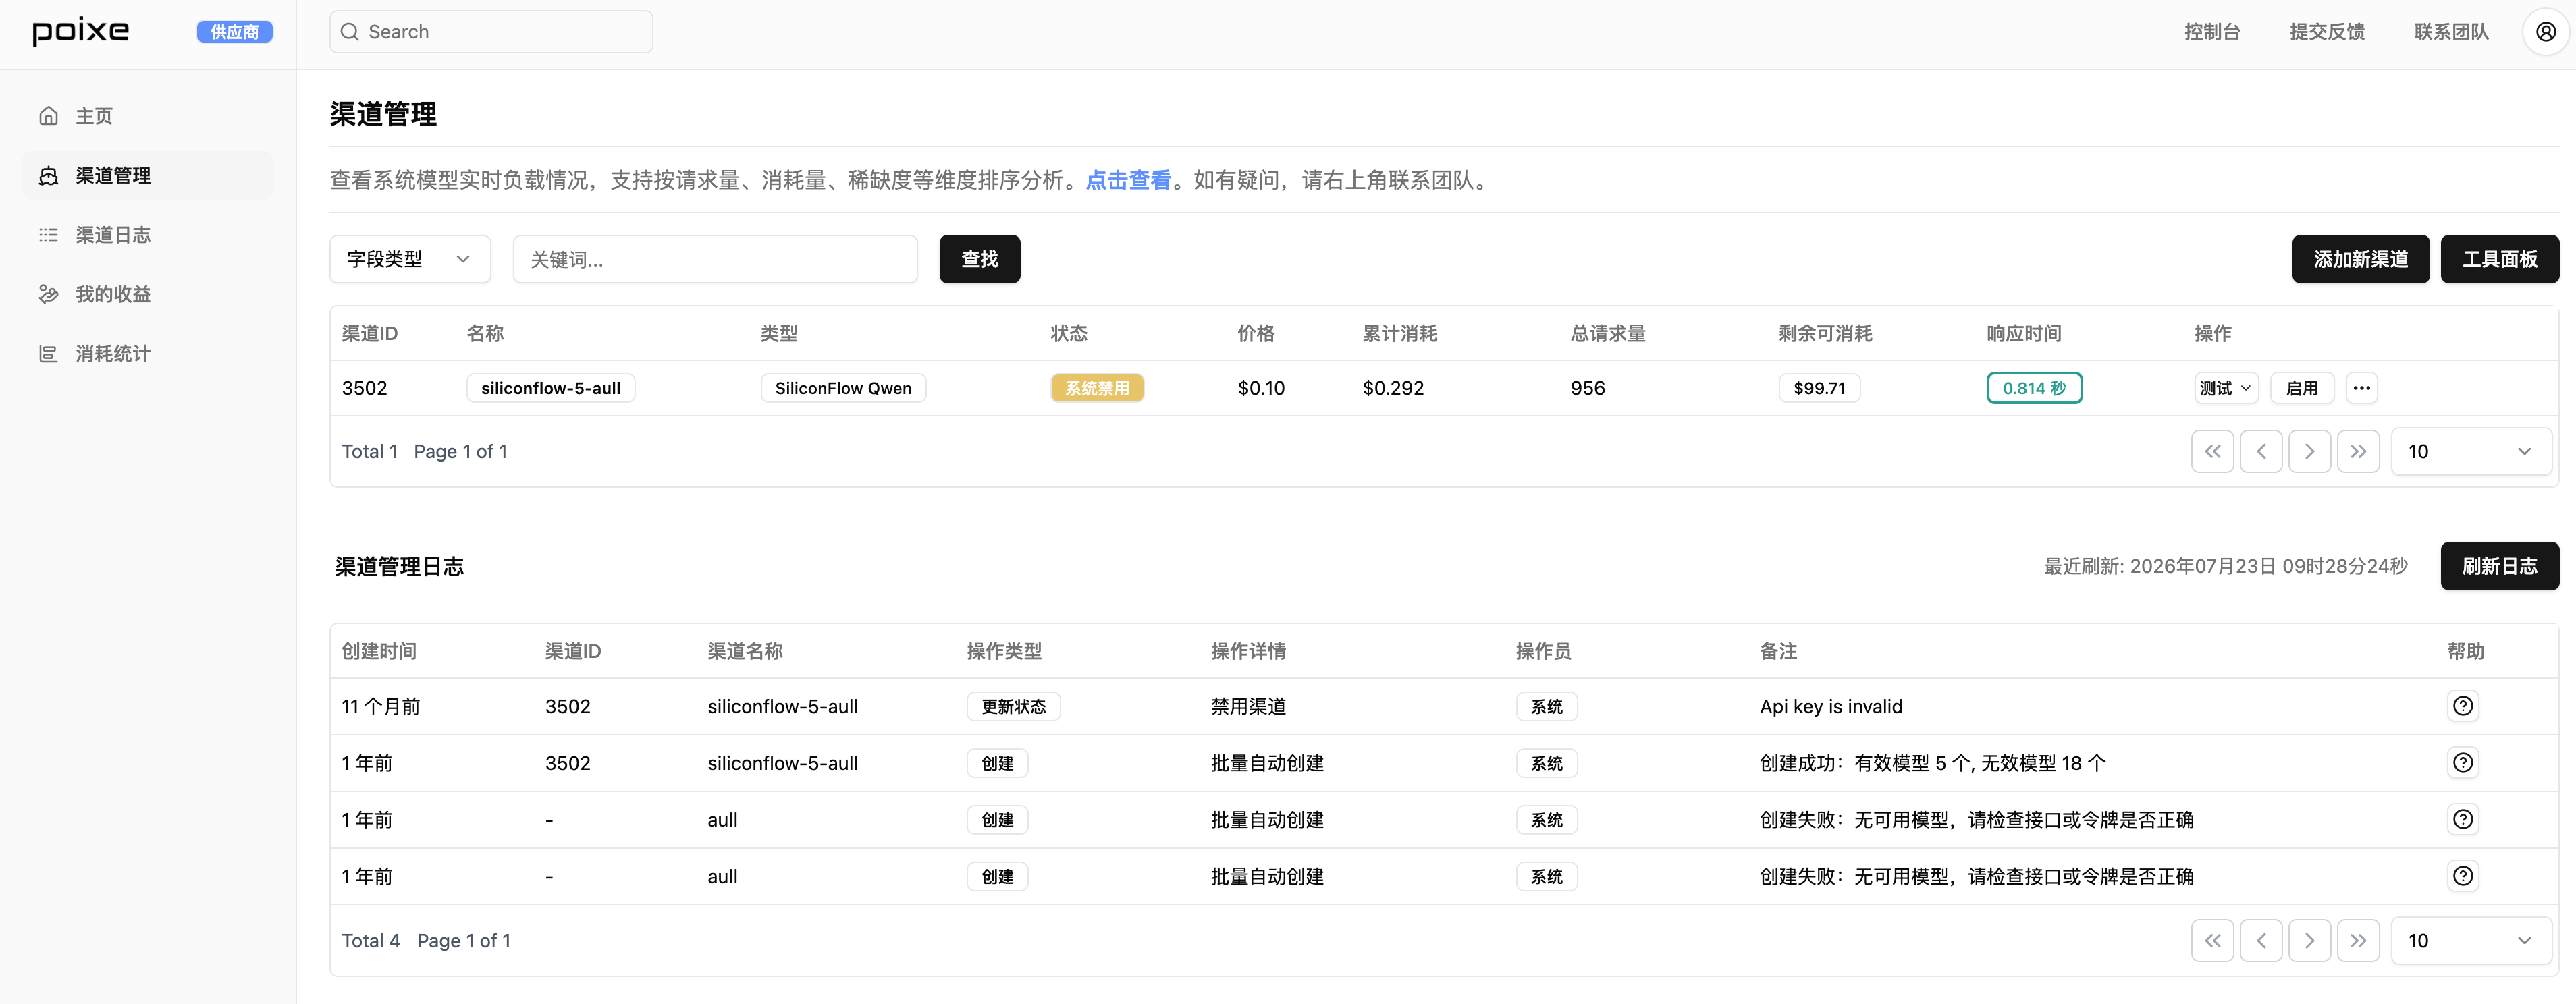Open help icon for Api key invalid log

pyautogui.click(x=2462, y=706)
